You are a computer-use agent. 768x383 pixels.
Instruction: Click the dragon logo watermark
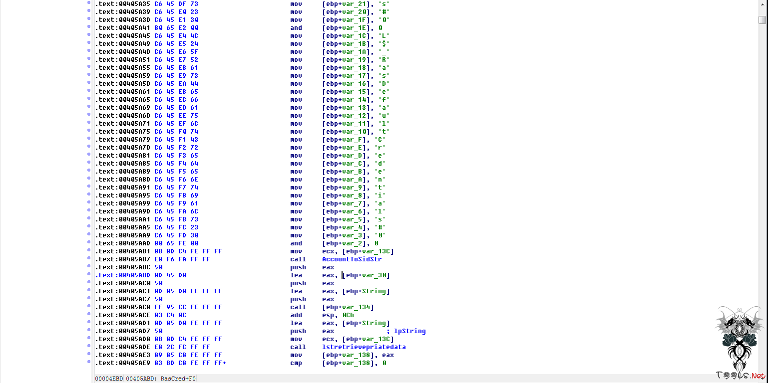click(740, 337)
